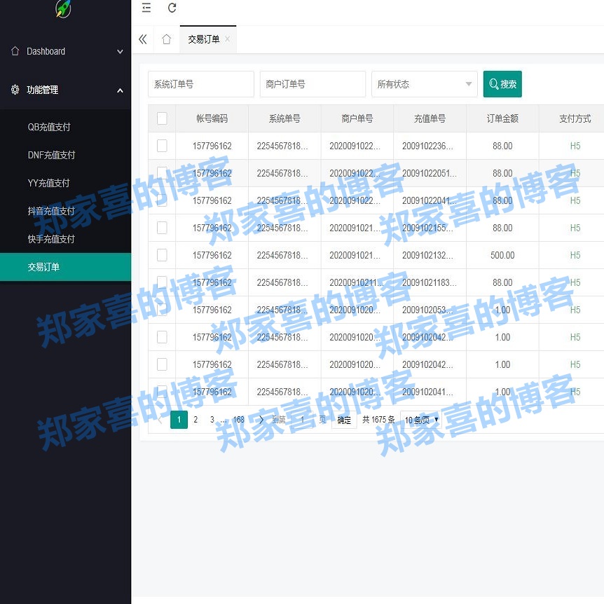Click the refresh icon in the top toolbar
This screenshot has width=604, height=604.
172,8
